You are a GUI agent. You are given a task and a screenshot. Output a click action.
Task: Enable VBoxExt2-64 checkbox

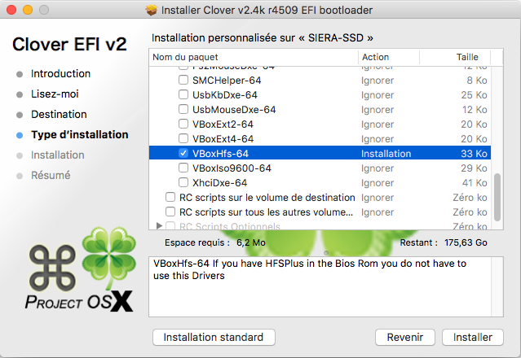183,124
